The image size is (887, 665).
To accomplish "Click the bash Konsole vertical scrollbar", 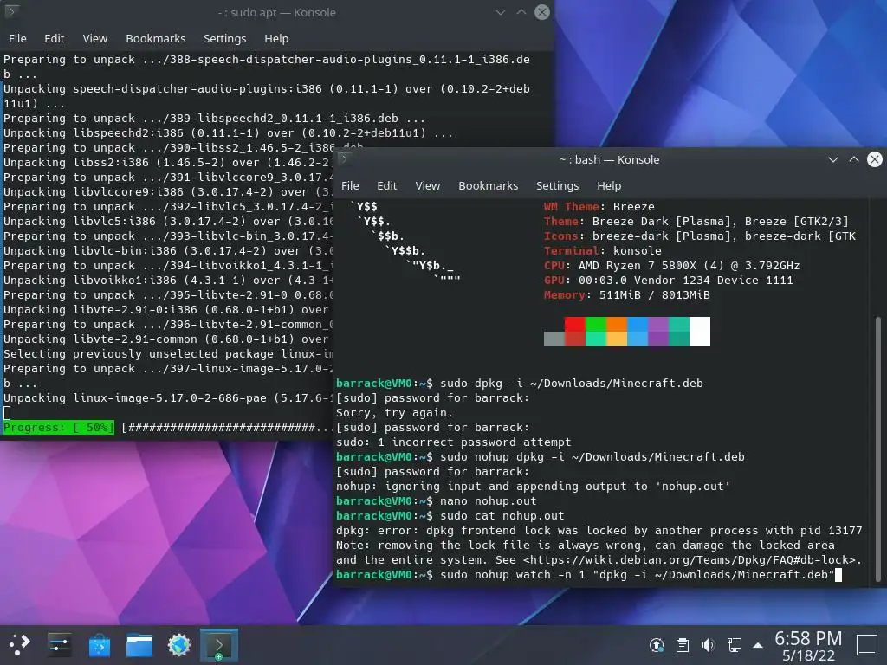I will [878, 449].
